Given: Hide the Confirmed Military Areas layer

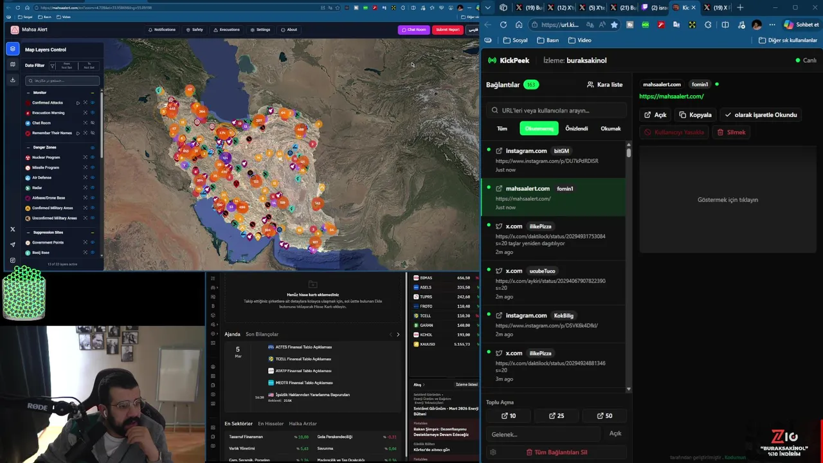Looking at the screenshot, I should 93,208.
